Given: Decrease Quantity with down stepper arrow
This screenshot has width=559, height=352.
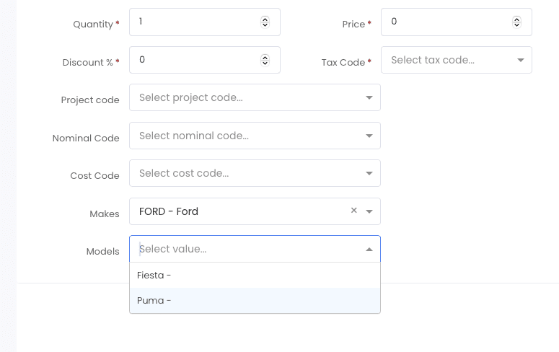Looking at the screenshot, I should [265, 25].
